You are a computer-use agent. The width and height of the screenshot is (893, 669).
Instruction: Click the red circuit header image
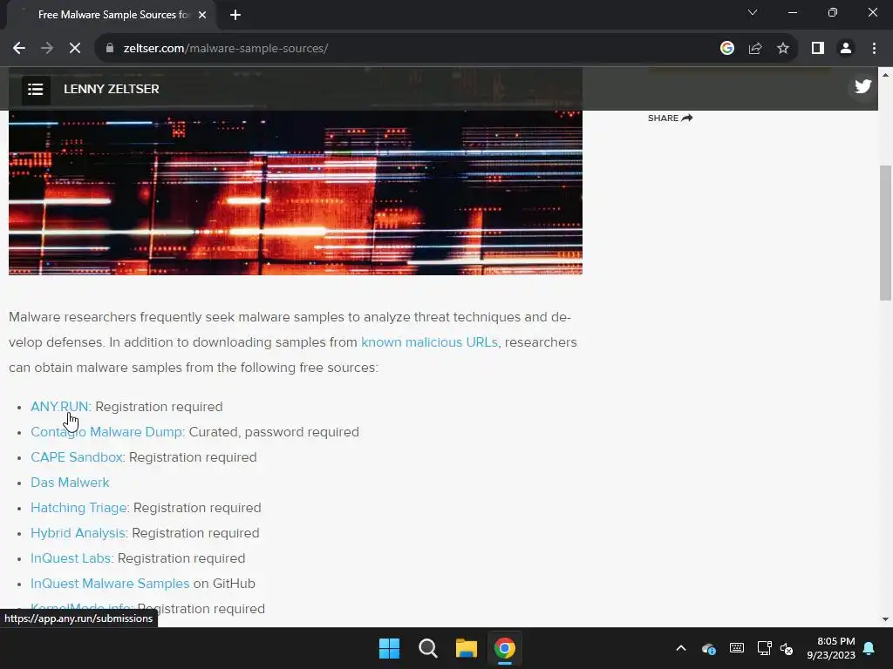click(296, 193)
